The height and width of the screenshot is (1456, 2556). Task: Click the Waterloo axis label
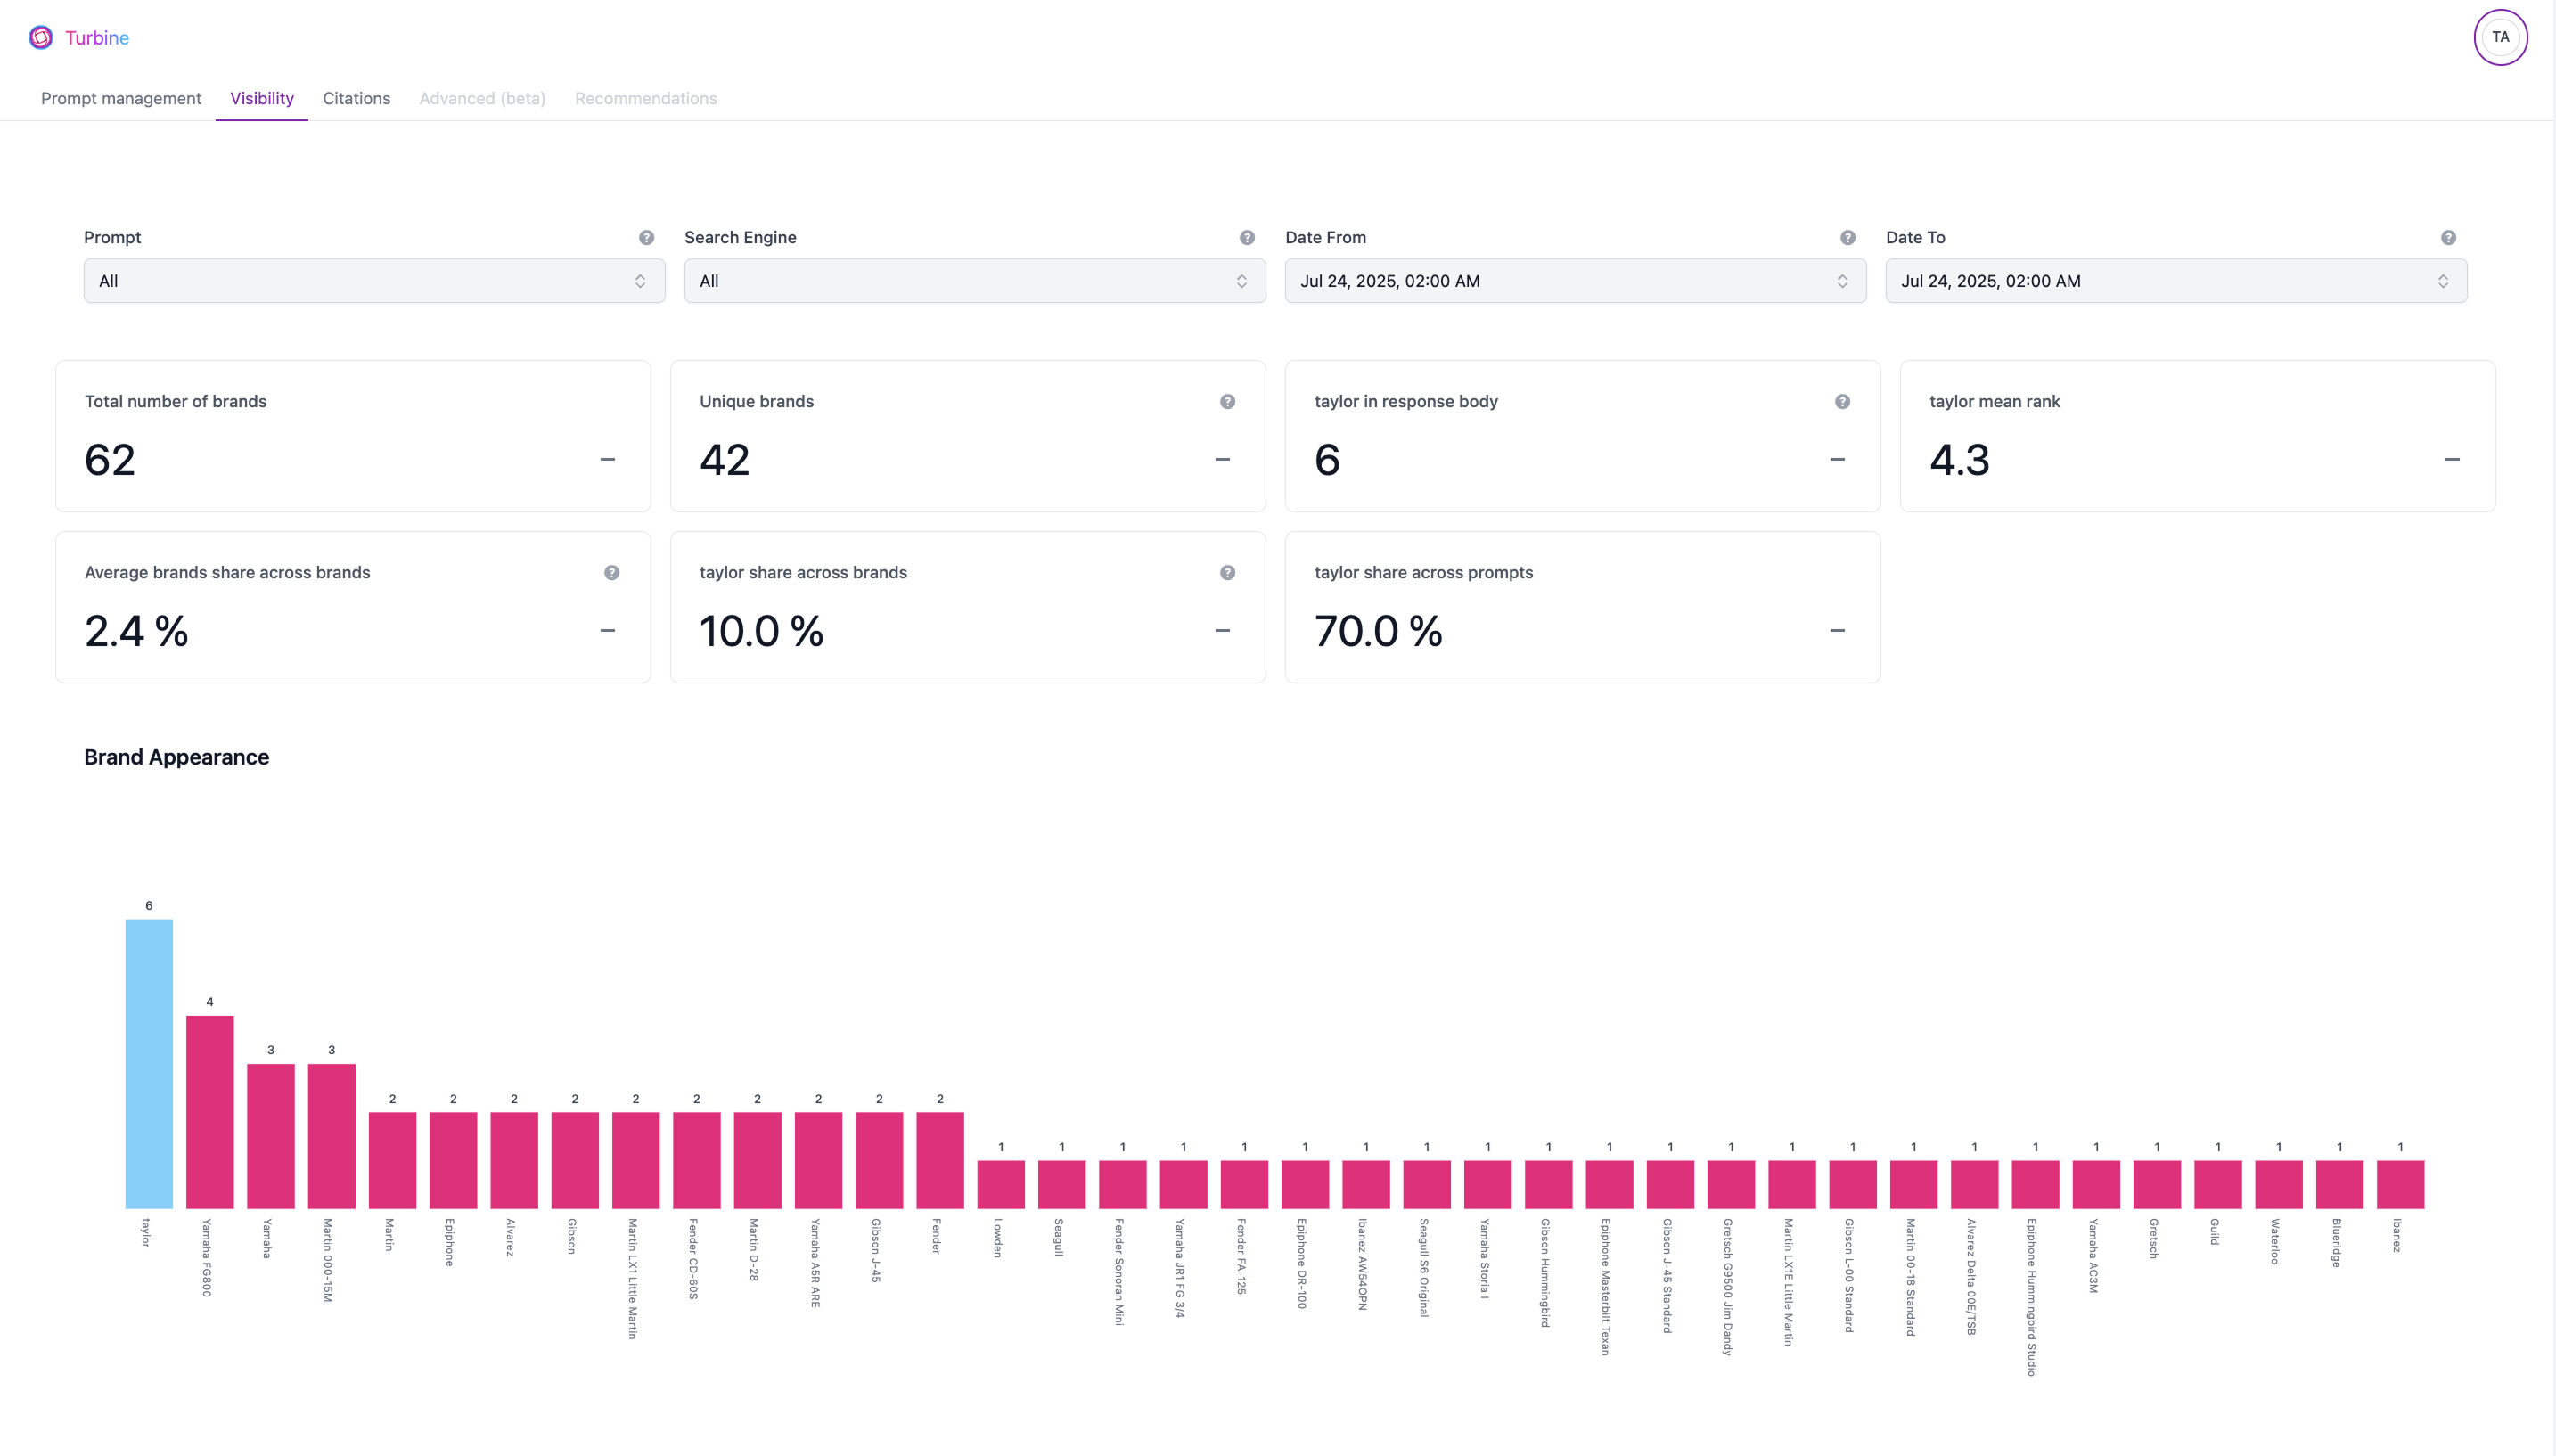2276,1241
